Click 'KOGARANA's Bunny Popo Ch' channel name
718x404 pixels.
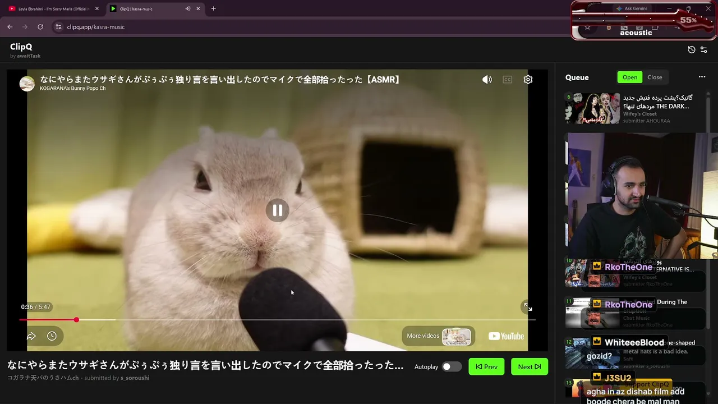tap(73, 89)
